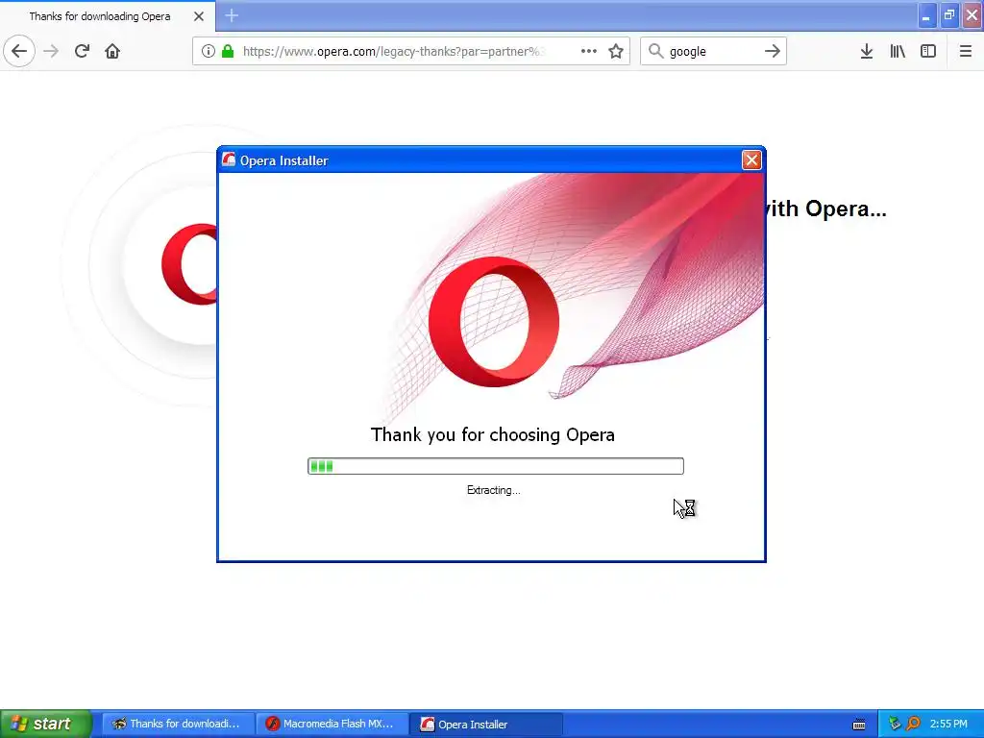Bookmark this page with the star icon
Screen dimensions: 984x738
(616, 51)
